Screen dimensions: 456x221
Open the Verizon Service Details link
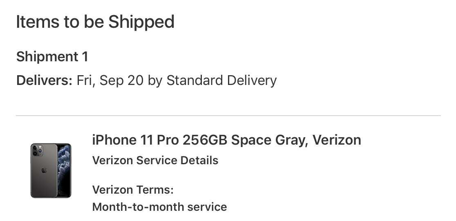tap(155, 160)
